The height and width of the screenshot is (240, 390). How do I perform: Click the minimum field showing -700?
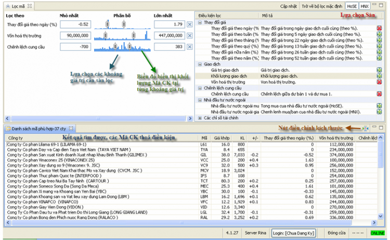point(75,47)
